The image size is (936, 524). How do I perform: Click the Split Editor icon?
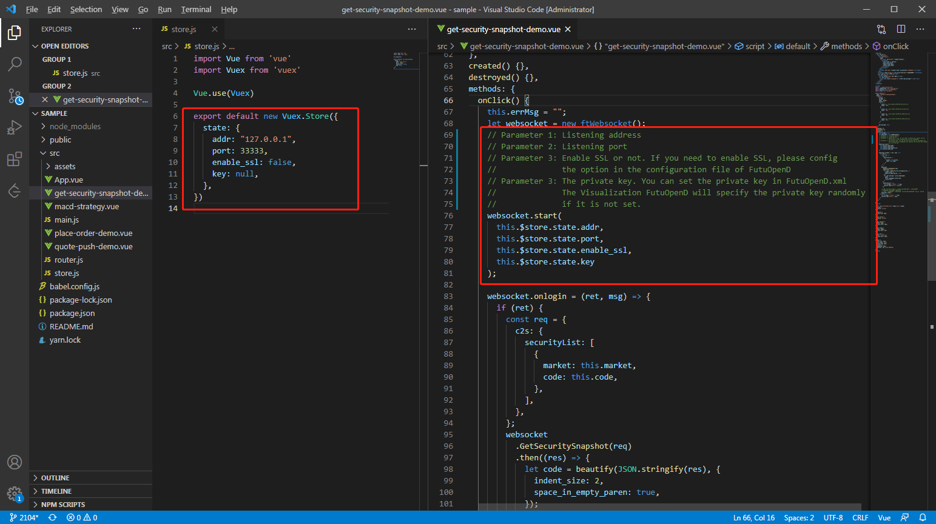pos(901,29)
